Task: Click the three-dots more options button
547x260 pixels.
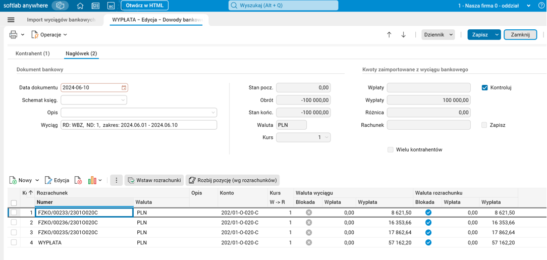Action: 117,180
